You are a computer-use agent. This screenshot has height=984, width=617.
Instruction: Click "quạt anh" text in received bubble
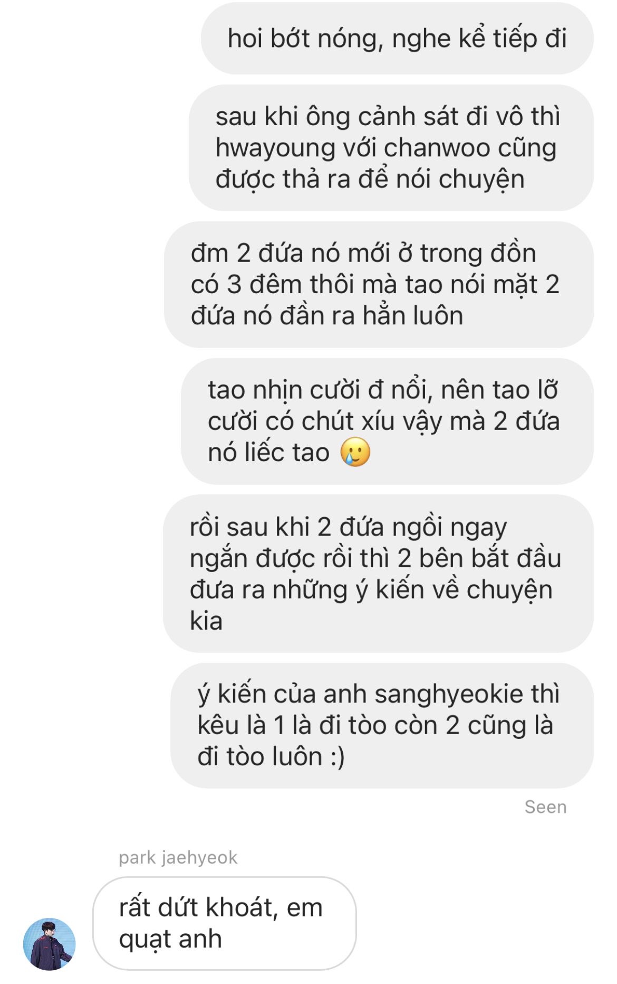pyautogui.click(x=170, y=940)
